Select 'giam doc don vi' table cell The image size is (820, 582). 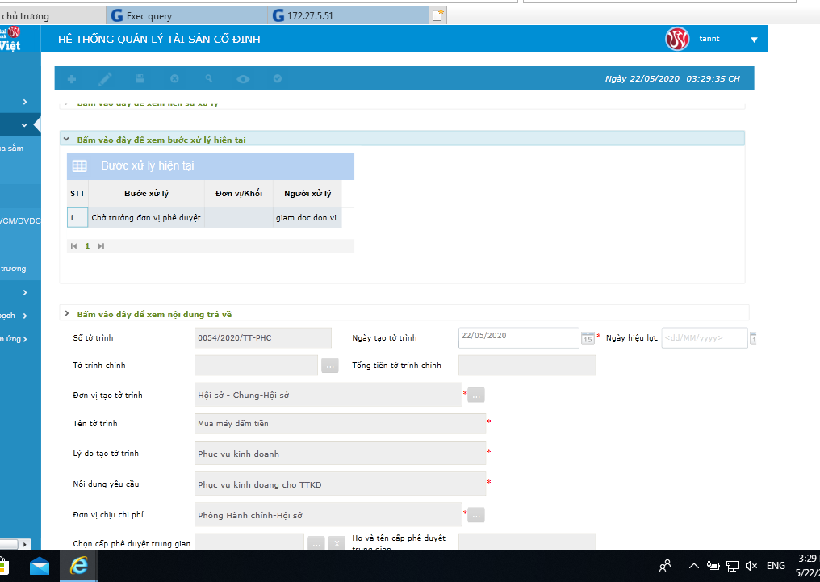(x=307, y=217)
